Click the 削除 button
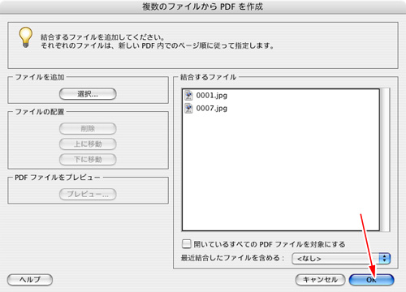406x292 pixels. [x=88, y=128]
